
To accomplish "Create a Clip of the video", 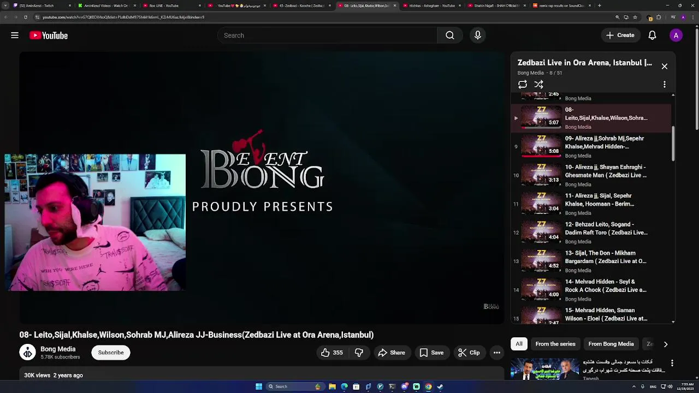I will (469, 353).
